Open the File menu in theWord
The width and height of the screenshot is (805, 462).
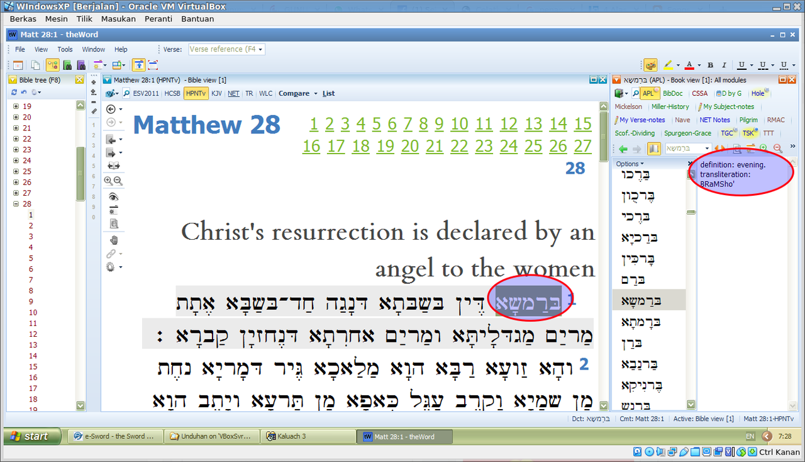tap(20, 49)
